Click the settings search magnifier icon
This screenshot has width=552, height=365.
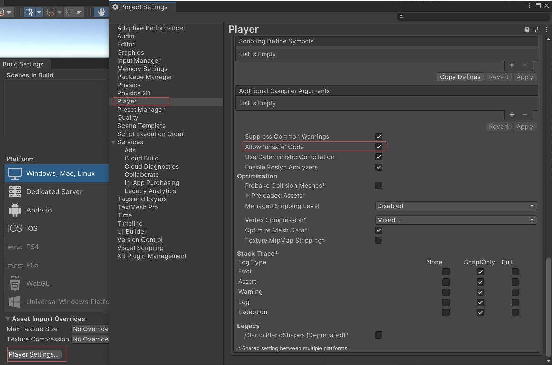pos(402,17)
